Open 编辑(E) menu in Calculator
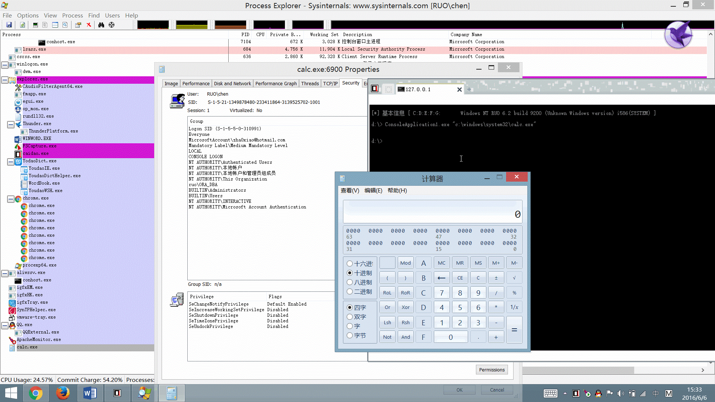Viewport: 715px width, 402px height. click(x=373, y=190)
